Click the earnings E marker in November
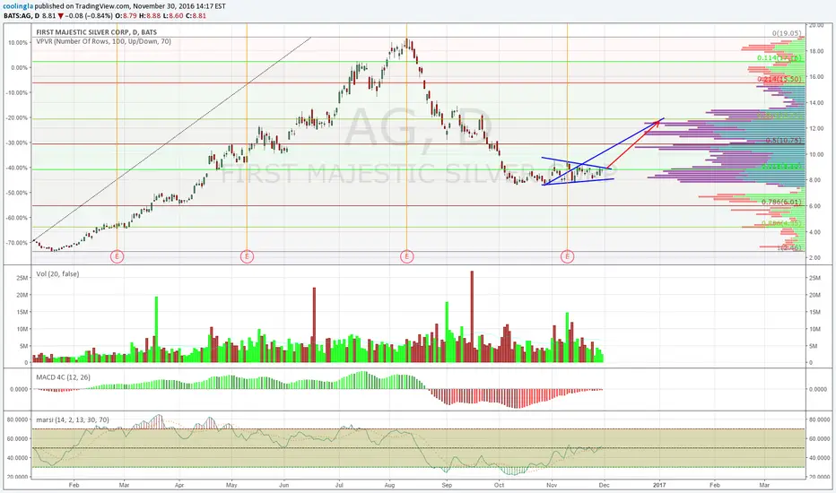Image resolution: width=836 pixels, height=493 pixels. click(x=567, y=256)
